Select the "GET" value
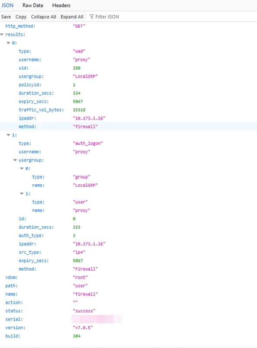 [x=79, y=26]
